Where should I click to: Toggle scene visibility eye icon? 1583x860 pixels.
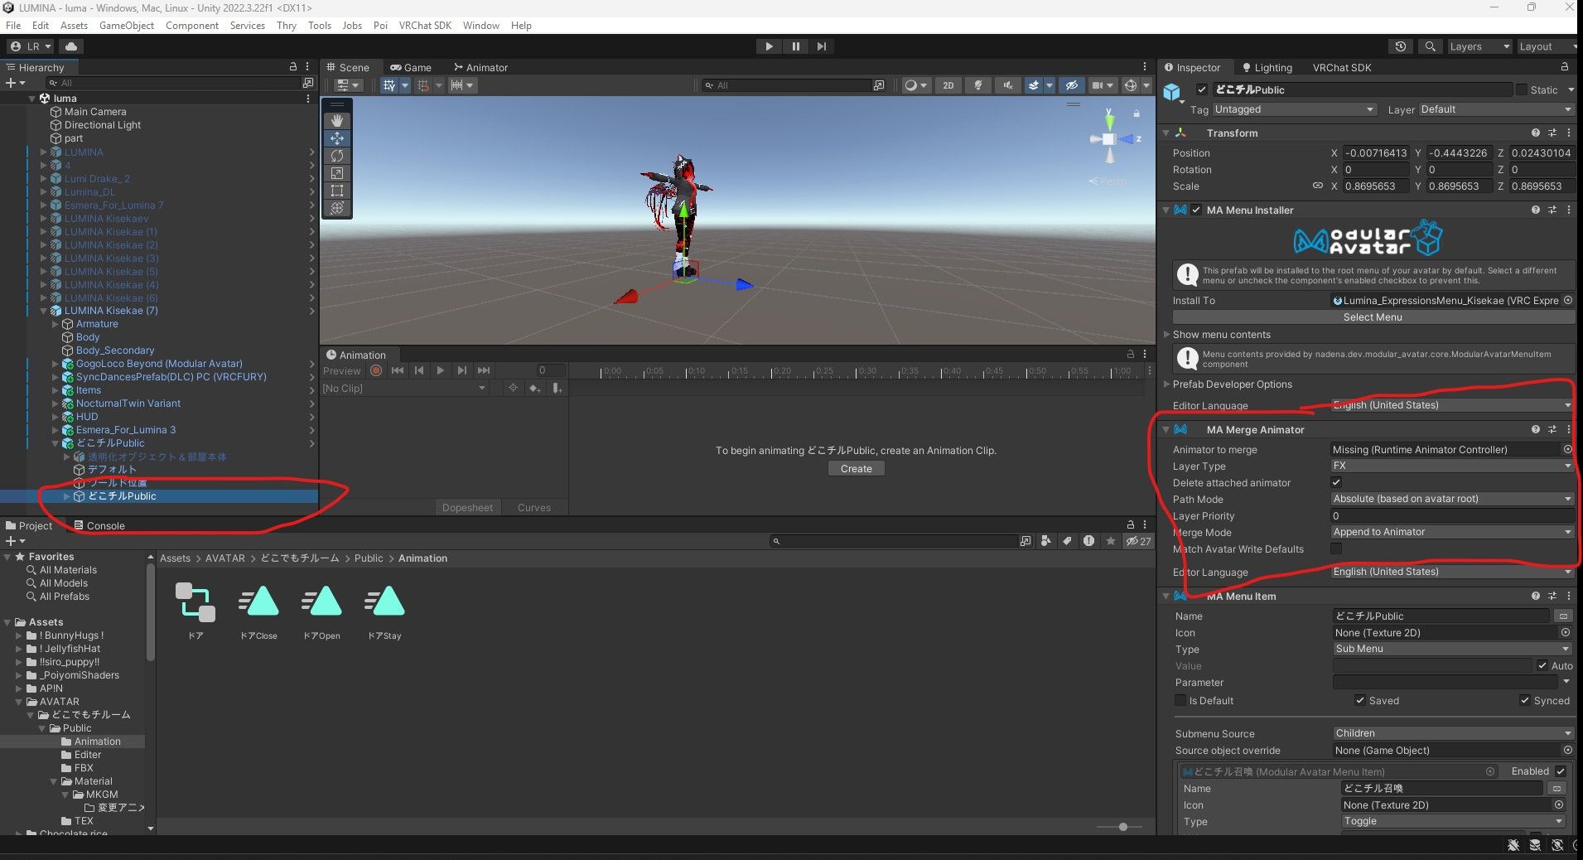pos(1071,85)
